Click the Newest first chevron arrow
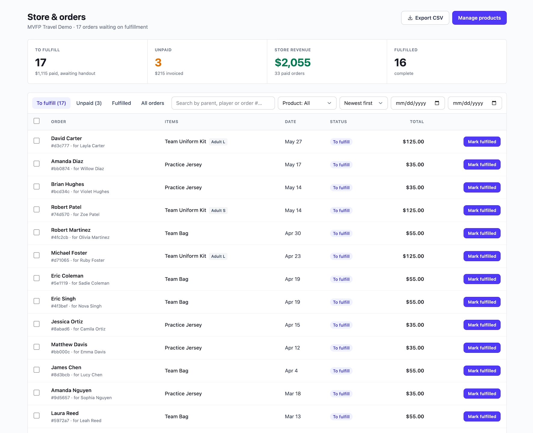This screenshot has height=433, width=533. (x=380, y=103)
